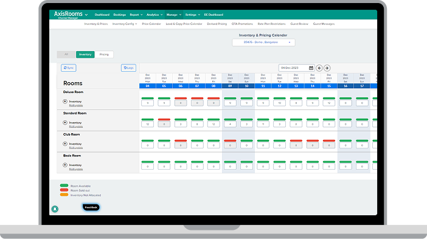
Task: Select the All view toggle
Action: coord(66,55)
